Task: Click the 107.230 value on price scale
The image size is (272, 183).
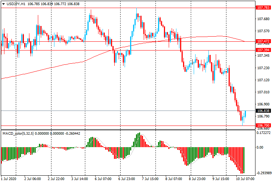Action: click(x=263, y=68)
